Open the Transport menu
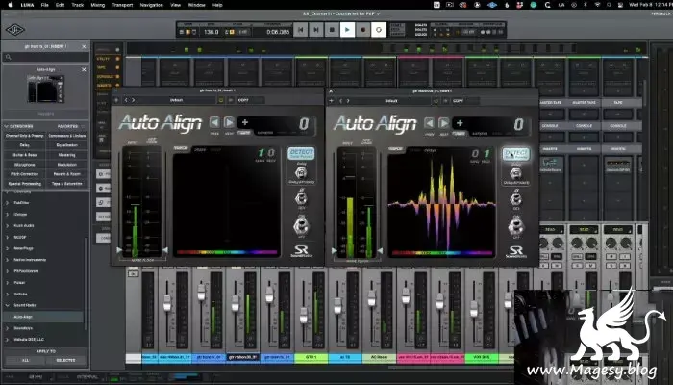The height and width of the screenshot is (385, 673). pos(122,5)
